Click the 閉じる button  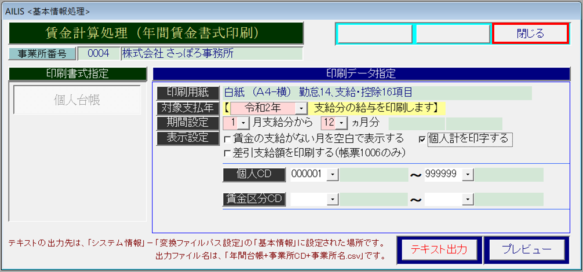click(530, 34)
